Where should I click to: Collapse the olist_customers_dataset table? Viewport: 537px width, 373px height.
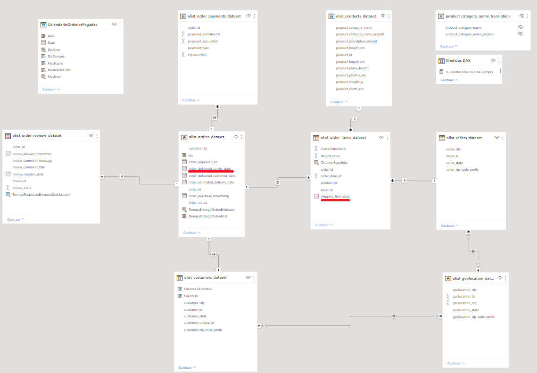point(187,367)
